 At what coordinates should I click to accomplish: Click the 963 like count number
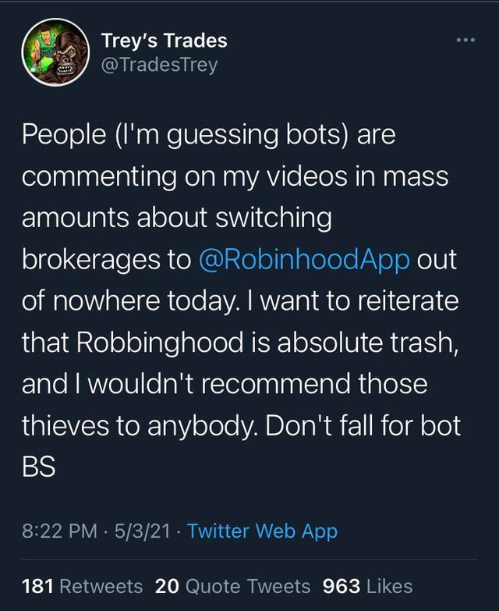tap(342, 586)
